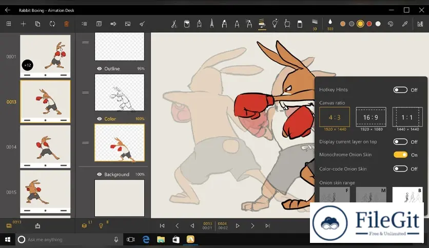Hide the Outline layer eye icon
This screenshot has width=429, height=248.
click(x=100, y=69)
